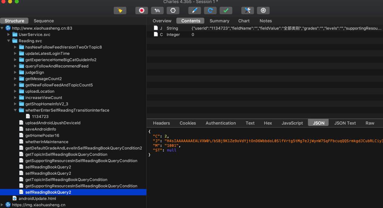Show the Raw view
The image size is (383, 208).
pyautogui.click(x=370, y=123)
